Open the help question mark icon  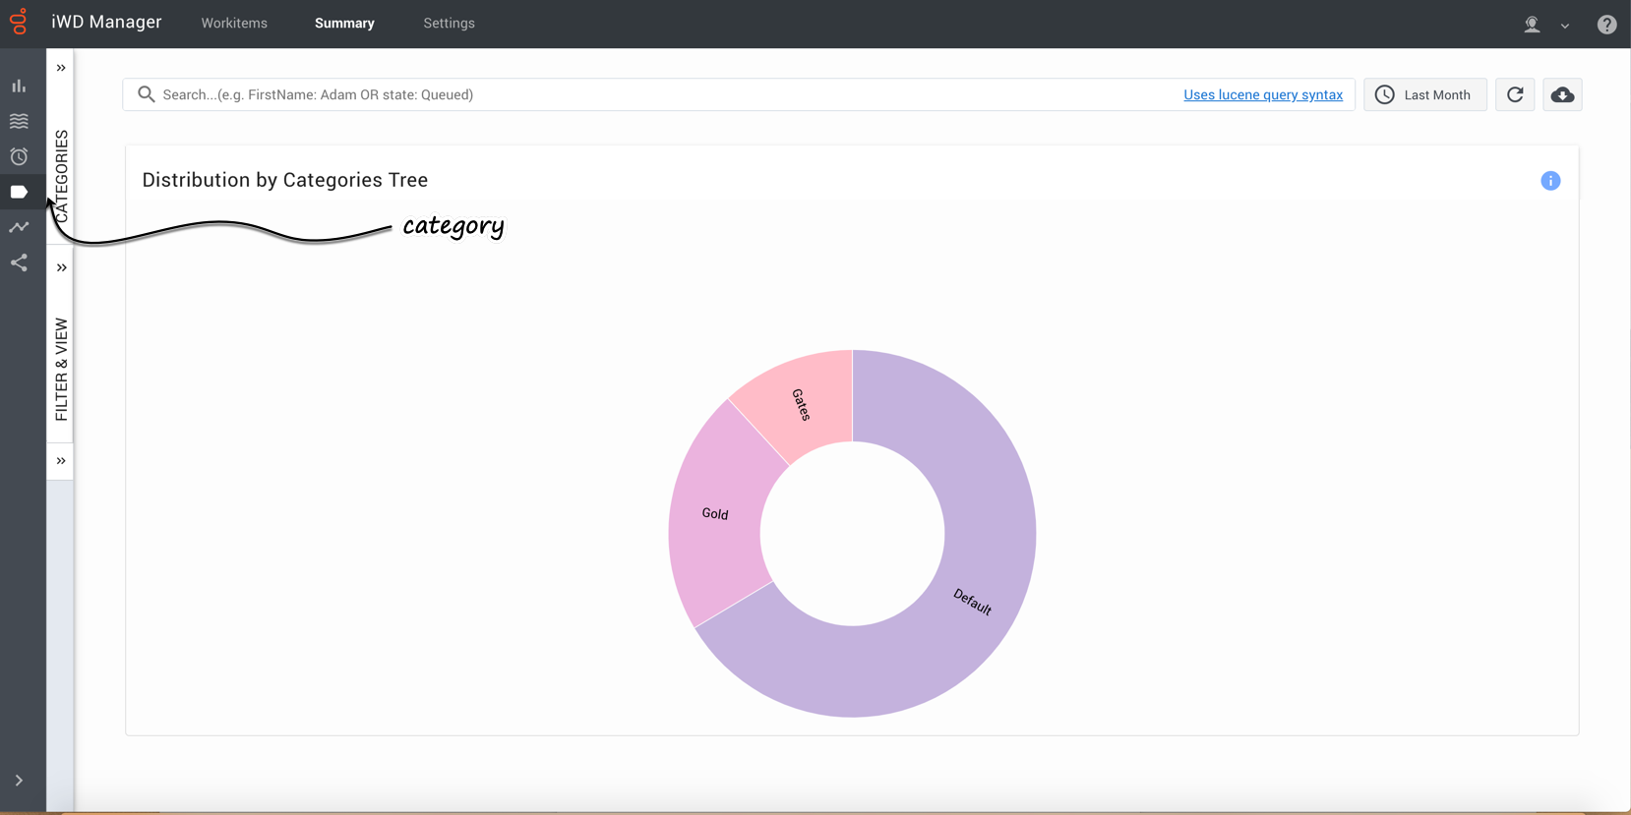pos(1606,25)
